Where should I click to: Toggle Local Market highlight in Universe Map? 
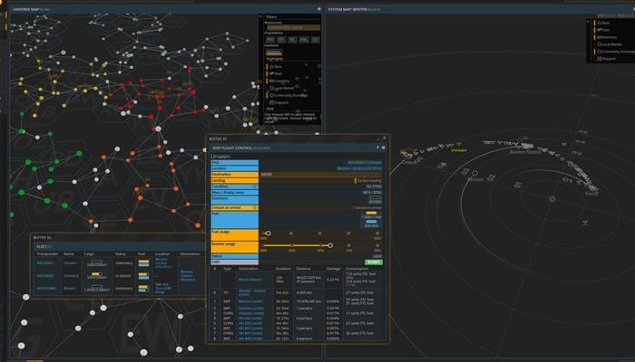point(281,88)
